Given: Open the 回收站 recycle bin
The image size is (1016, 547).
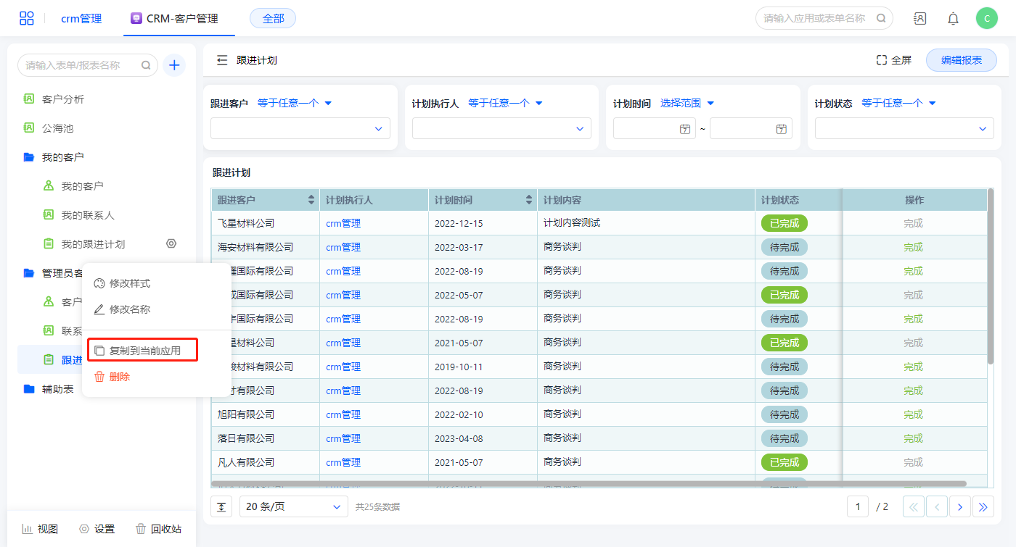Looking at the screenshot, I should tap(159, 529).
